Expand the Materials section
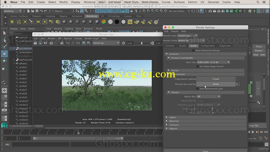 pyautogui.click(x=166, y=121)
